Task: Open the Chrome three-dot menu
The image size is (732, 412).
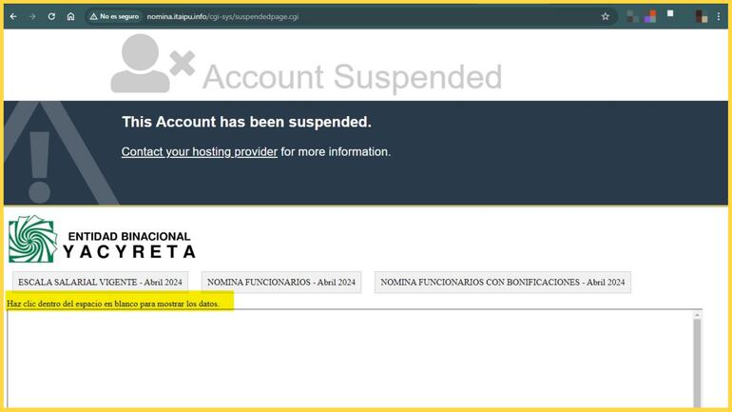Action: coord(719,16)
